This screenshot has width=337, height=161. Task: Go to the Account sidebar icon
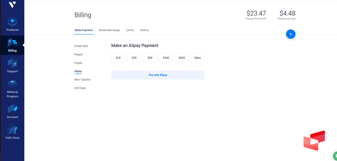pos(12,109)
